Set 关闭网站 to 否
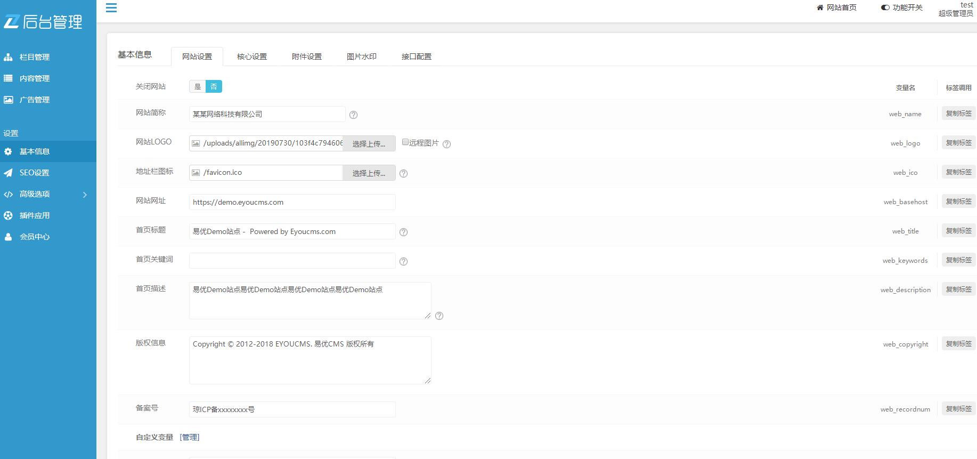977x459 pixels. [x=214, y=86]
